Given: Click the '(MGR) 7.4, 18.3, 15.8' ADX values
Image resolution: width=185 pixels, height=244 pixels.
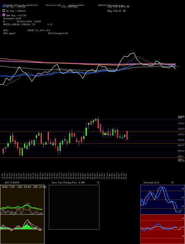Looking at the screenshot, I should pos(38,30).
